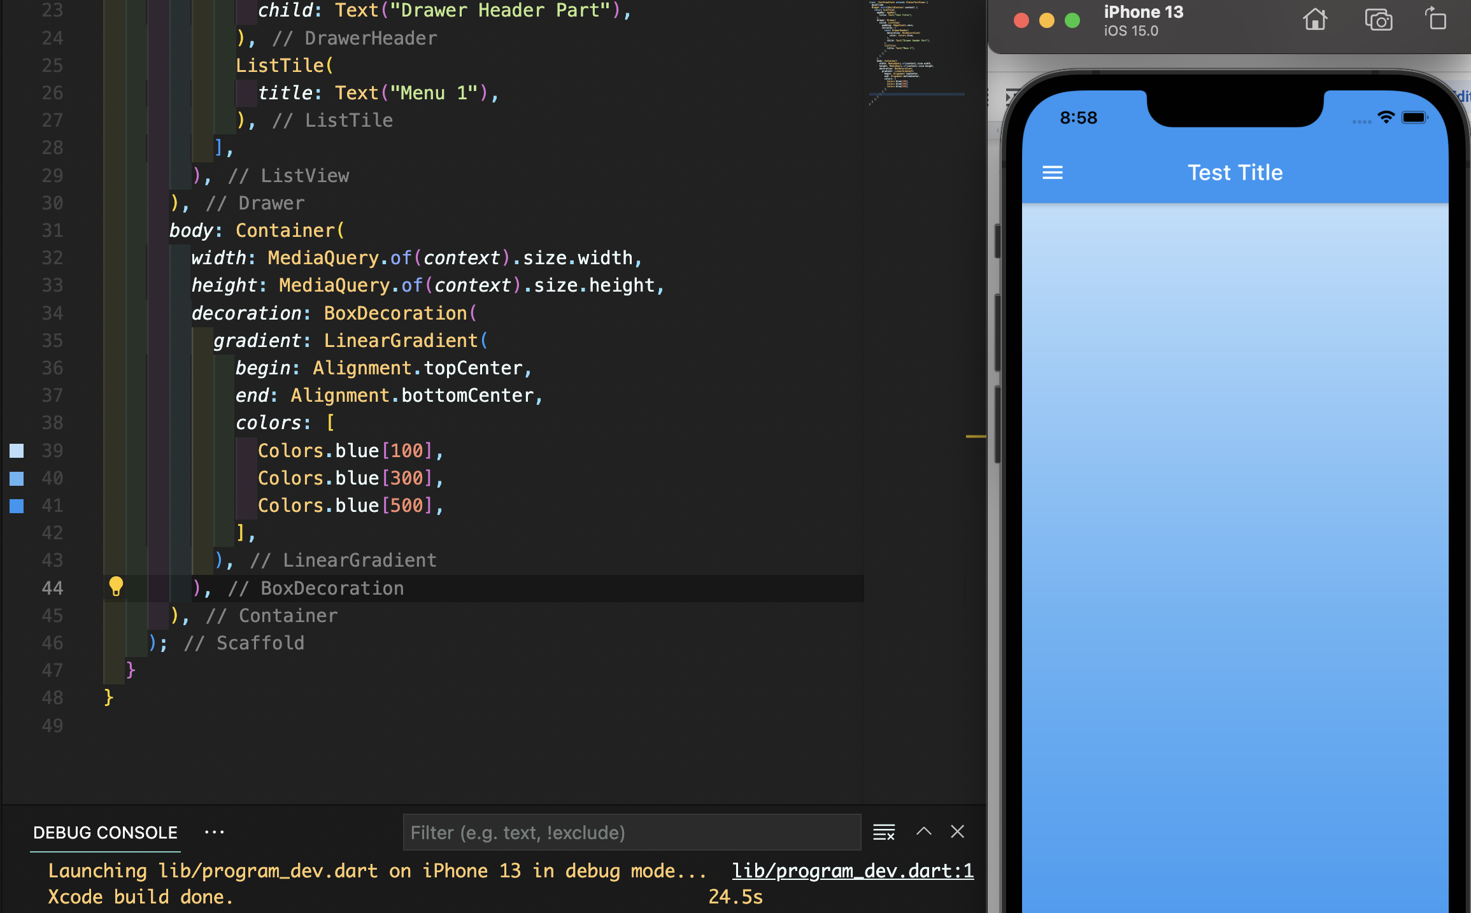The image size is (1471, 913).
Task: Open the hamburger drawer menu in app
Action: click(x=1052, y=173)
